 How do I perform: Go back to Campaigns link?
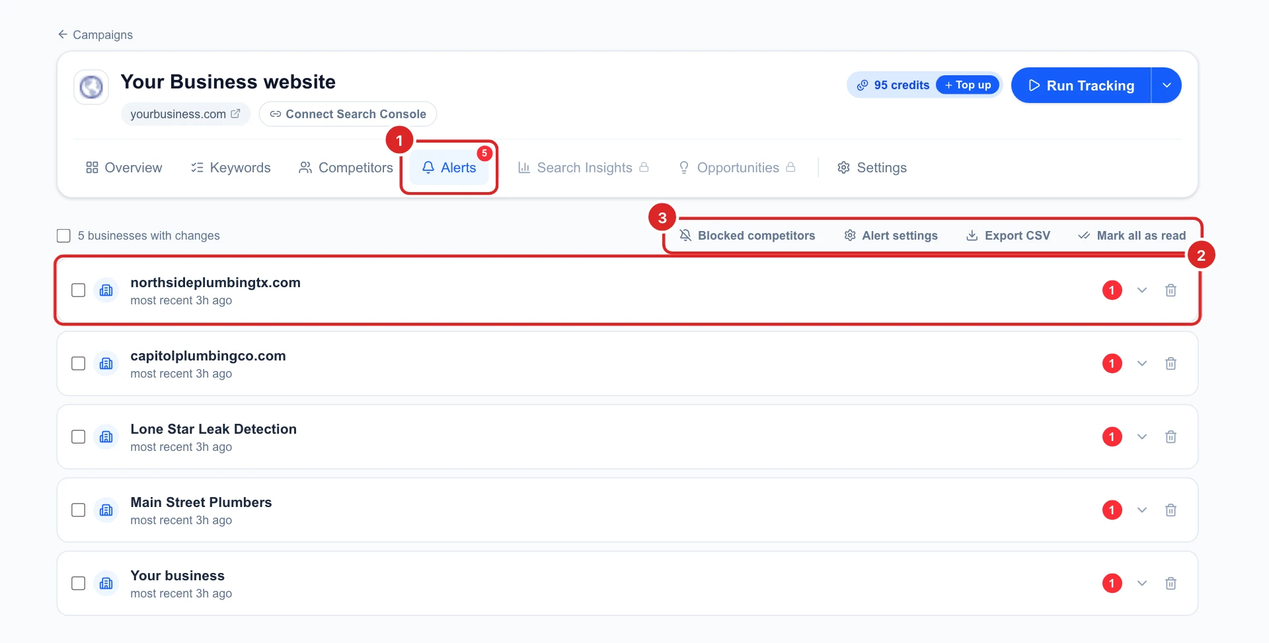95,35
